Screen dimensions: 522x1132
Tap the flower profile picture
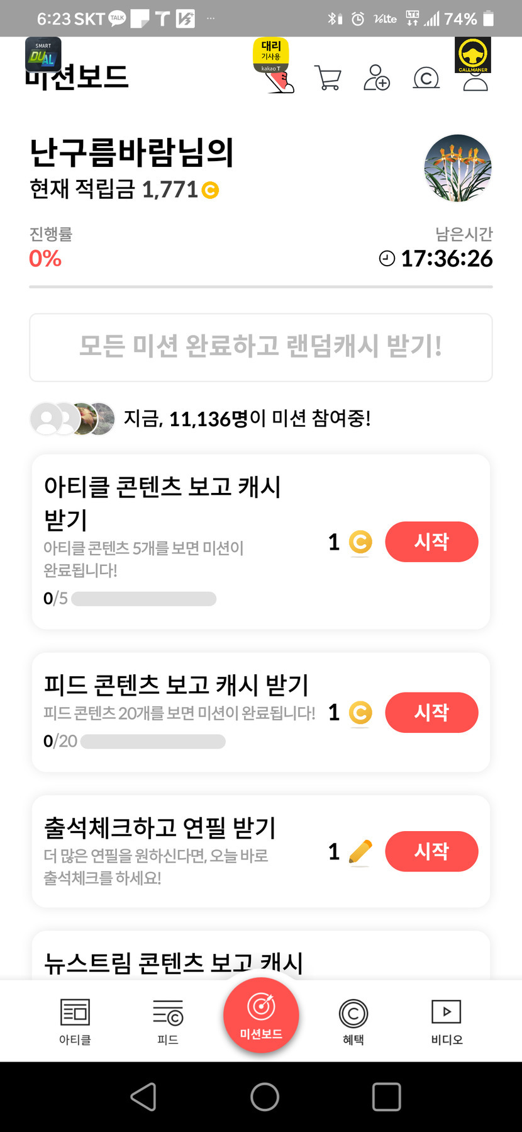pyautogui.click(x=458, y=168)
